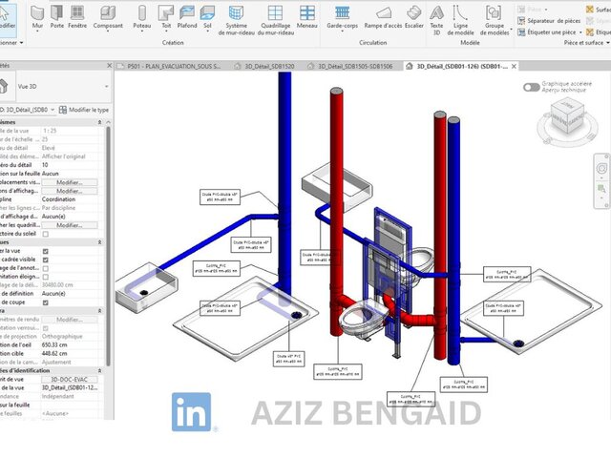Open the Garde-corps dropdown arrow
Viewport: 611px width, 458px height.
click(x=343, y=36)
